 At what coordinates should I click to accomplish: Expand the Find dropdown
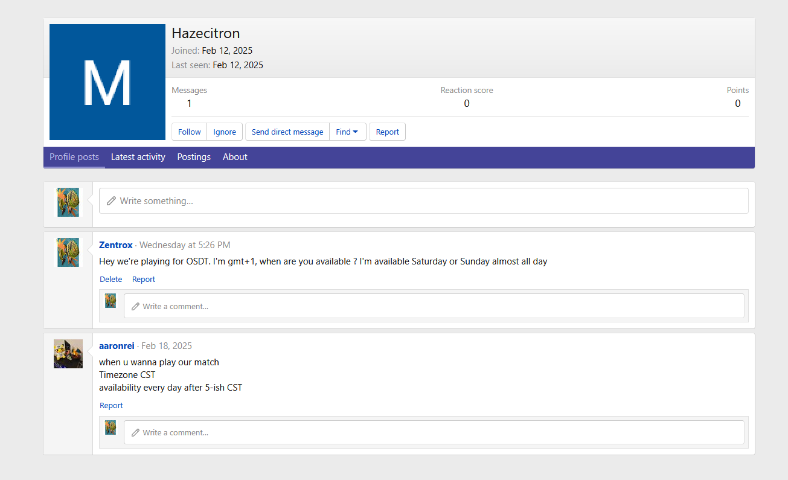pos(347,132)
